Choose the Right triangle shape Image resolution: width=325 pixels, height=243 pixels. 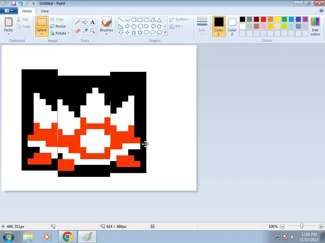pos(121,26)
